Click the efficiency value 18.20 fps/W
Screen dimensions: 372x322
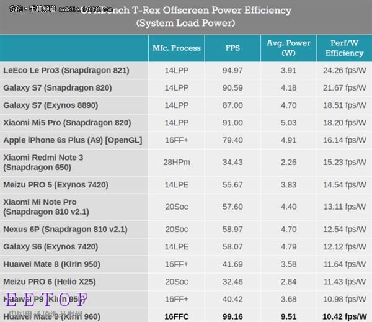pos(345,123)
